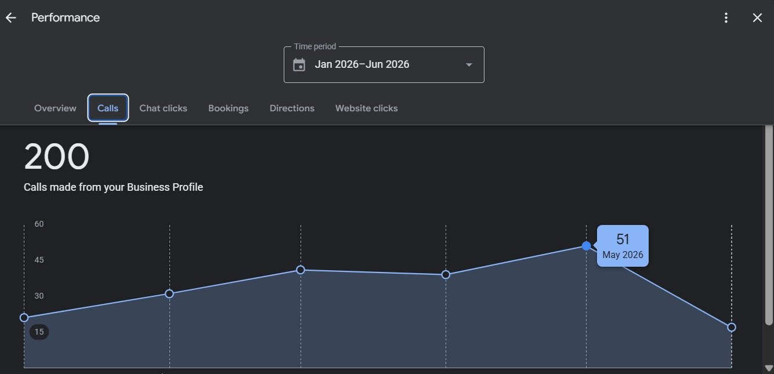The width and height of the screenshot is (774, 374).
Task: Select the February data point on the chart
Action: click(x=169, y=294)
